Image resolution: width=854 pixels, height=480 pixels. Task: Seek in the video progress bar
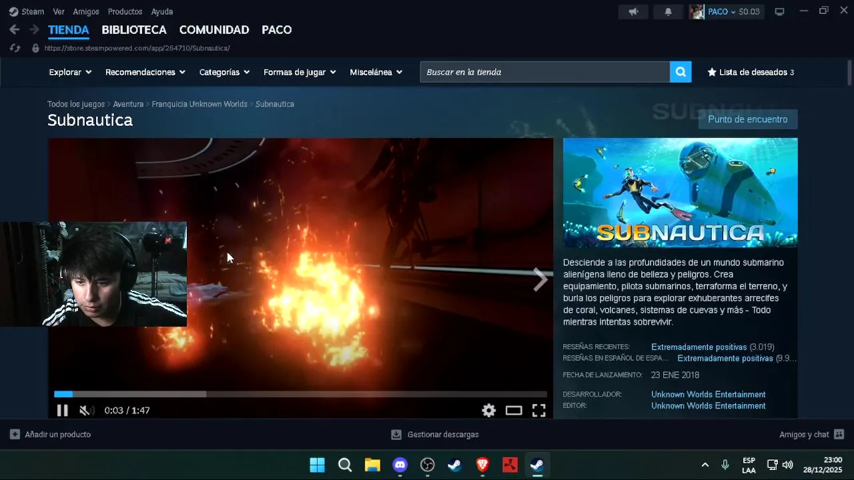pyautogui.click(x=300, y=394)
